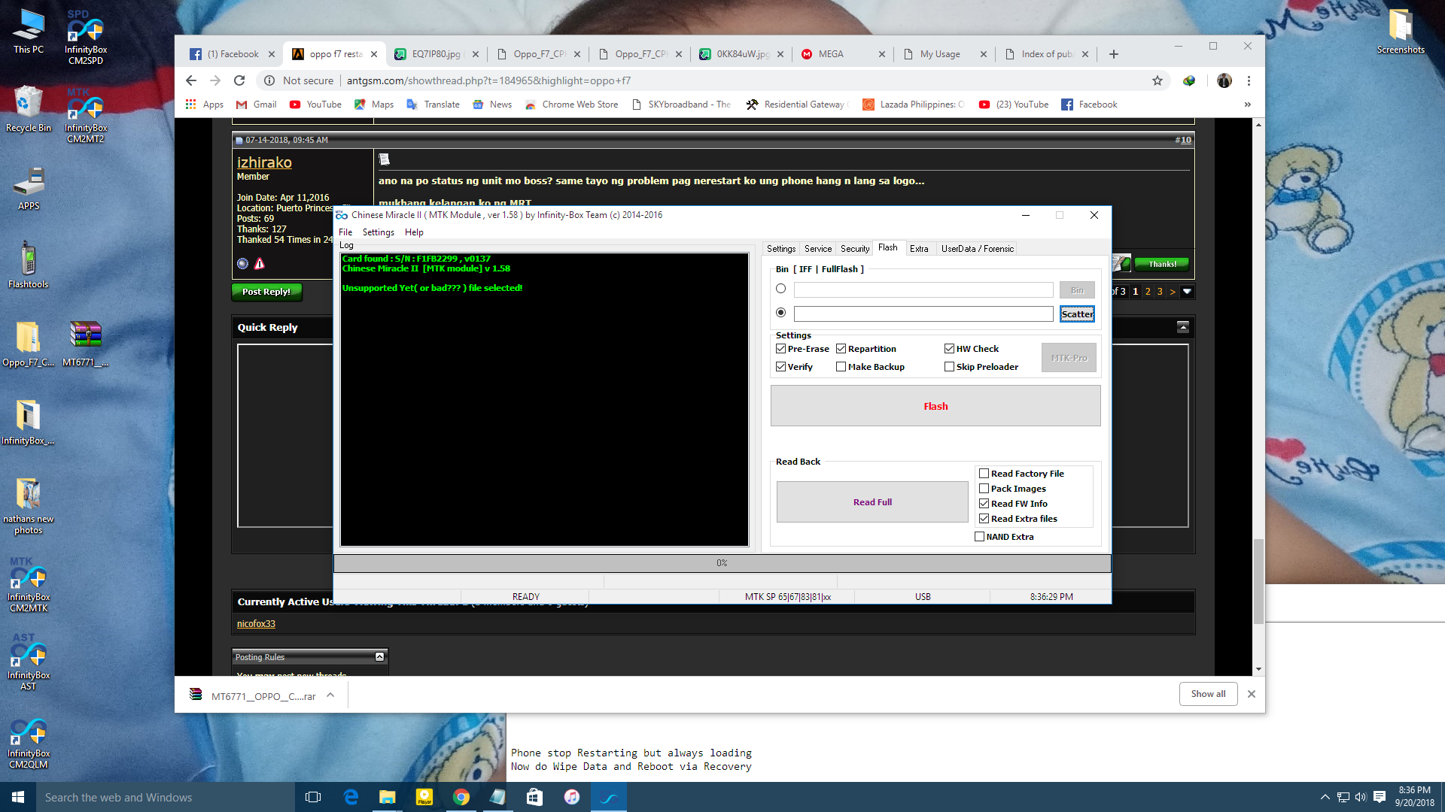This screenshot has width=1445, height=812.
Task: Open Task View on taskbar
Action: pos(313,797)
